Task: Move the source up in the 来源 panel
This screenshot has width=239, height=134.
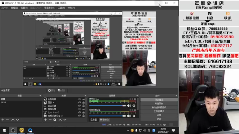Action: coord(60,120)
